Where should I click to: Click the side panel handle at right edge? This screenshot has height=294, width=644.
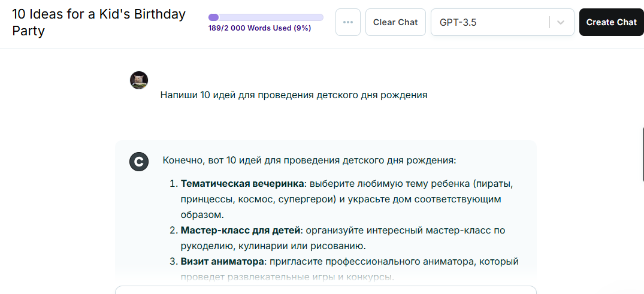click(x=642, y=154)
